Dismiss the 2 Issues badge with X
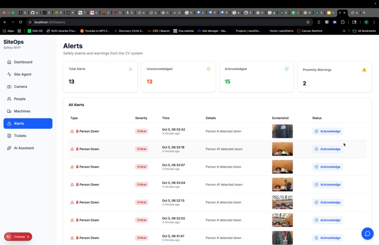Image resolution: width=379 pixels, height=245 pixels. pos(28,237)
